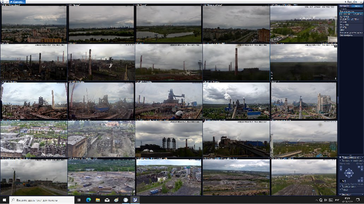
Task: Open the Mail app in taskbar
Action: (107, 200)
